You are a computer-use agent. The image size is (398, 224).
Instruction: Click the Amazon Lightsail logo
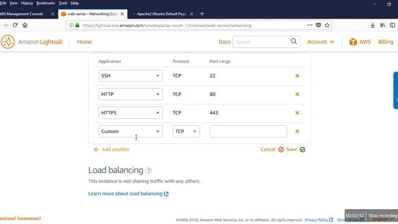pyautogui.click(x=32, y=42)
